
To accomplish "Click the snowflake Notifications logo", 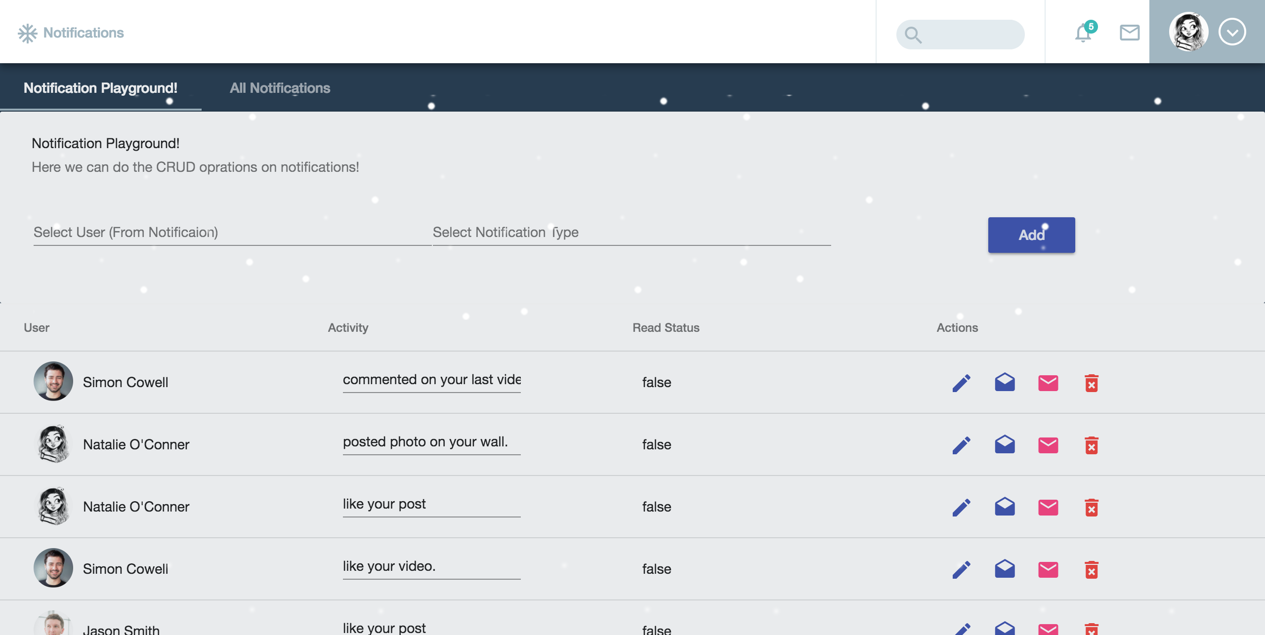I will click(x=28, y=33).
